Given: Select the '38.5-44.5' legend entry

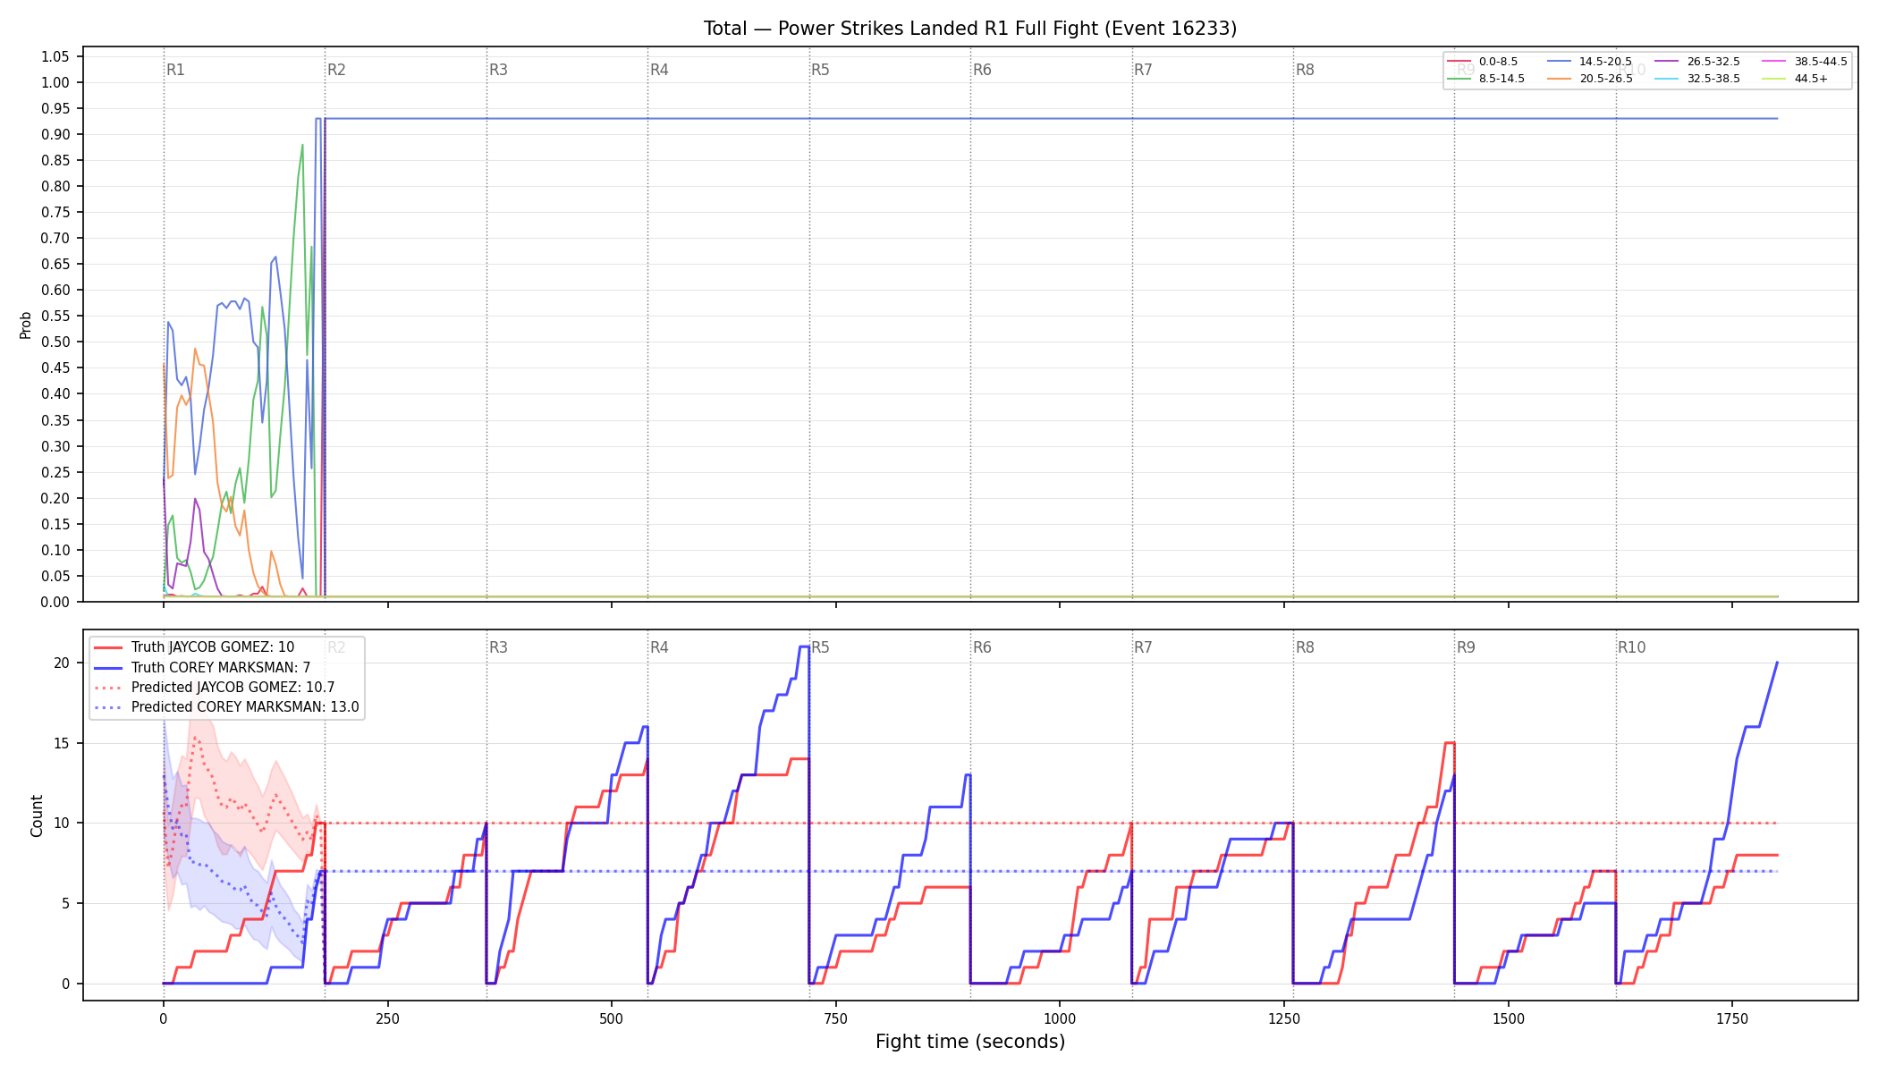Looking at the screenshot, I should 1805,62.
